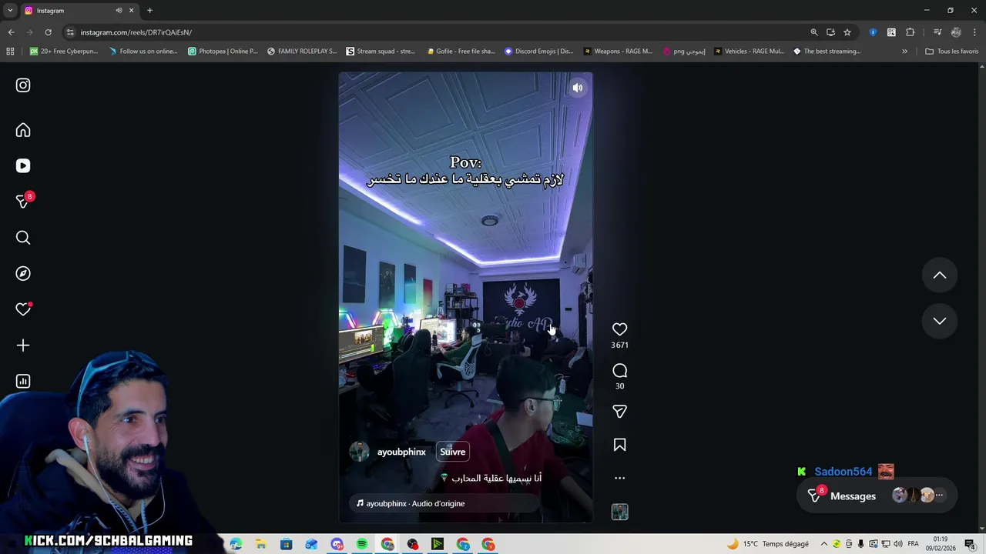
Task: Open the Extensions puzzle menu
Action: [910, 32]
